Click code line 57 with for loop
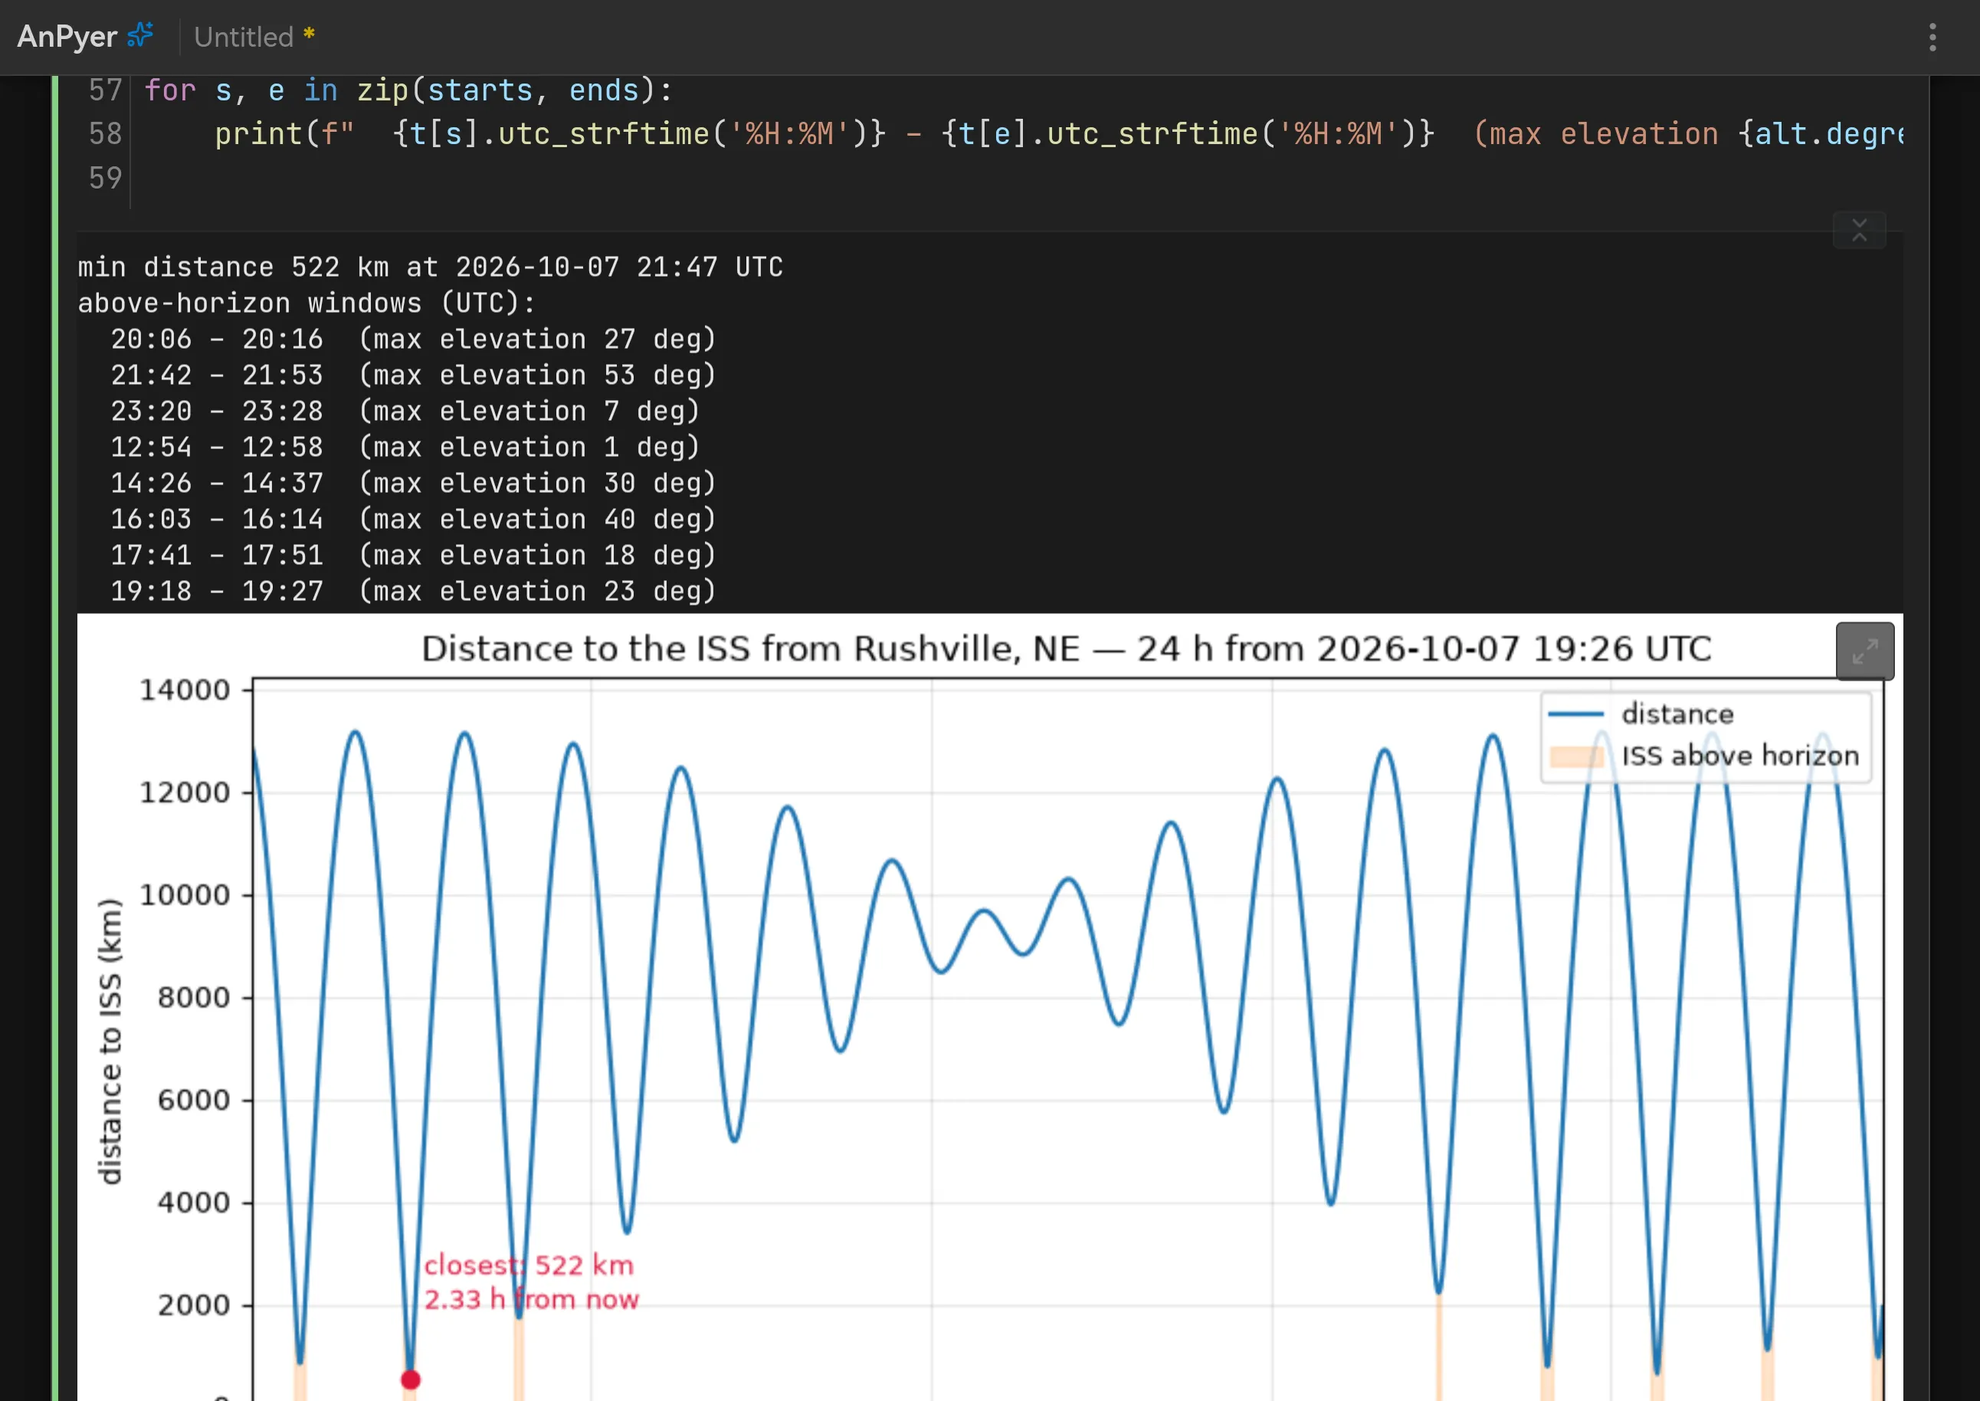Screen dimensions: 1980x1401 (x=408, y=90)
